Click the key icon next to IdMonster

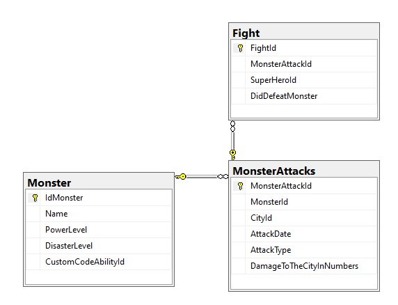(35, 198)
